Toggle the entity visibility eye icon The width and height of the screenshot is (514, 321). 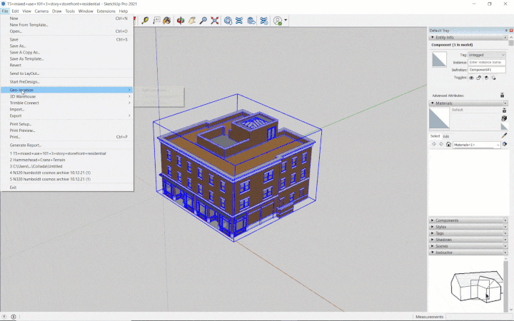click(x=471, y=78)
